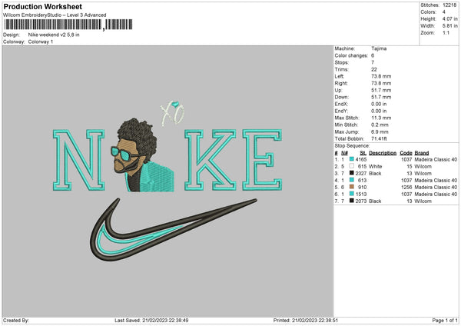Click the Brand column header
461x326 pixels.
422,153
